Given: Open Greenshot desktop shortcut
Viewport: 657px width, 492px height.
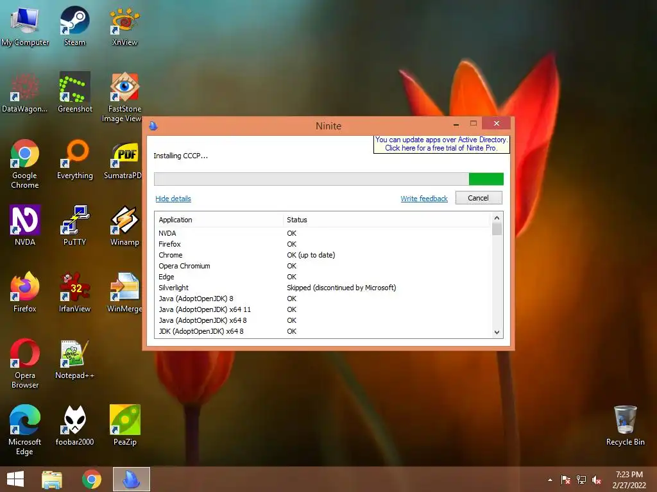Looking at the screenshot, I should [x=74, y=93].
